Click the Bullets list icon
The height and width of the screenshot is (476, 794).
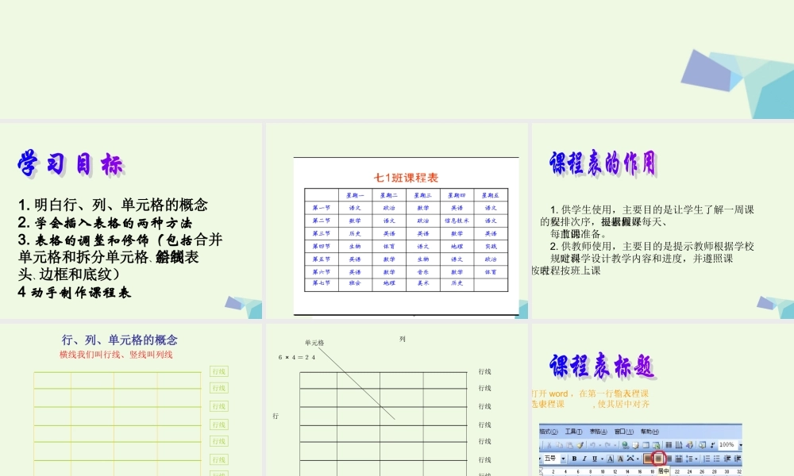coord(716,459)
